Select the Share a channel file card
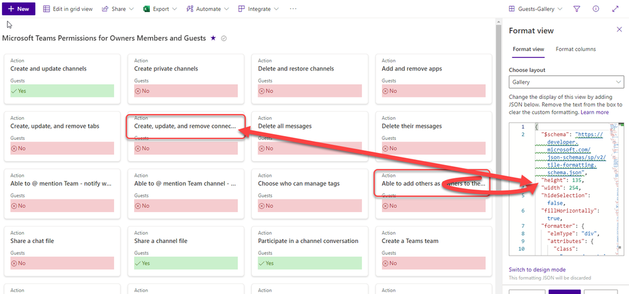 click(186, 251)
